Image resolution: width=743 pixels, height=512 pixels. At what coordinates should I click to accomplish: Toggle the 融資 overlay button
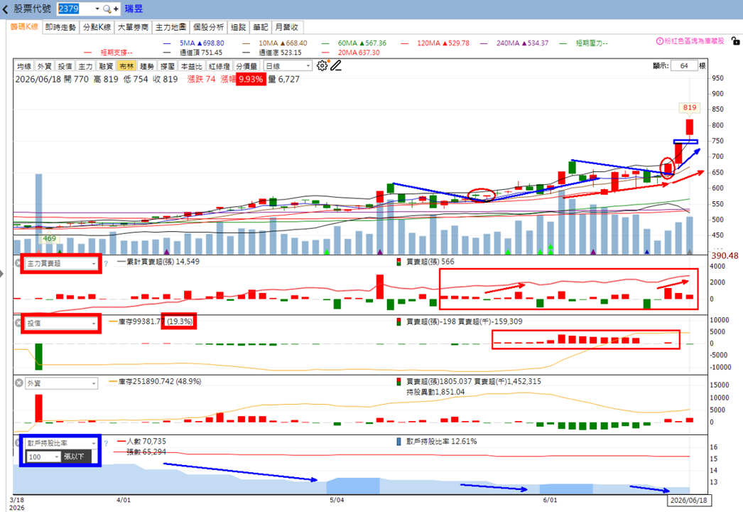click(106, 66)
